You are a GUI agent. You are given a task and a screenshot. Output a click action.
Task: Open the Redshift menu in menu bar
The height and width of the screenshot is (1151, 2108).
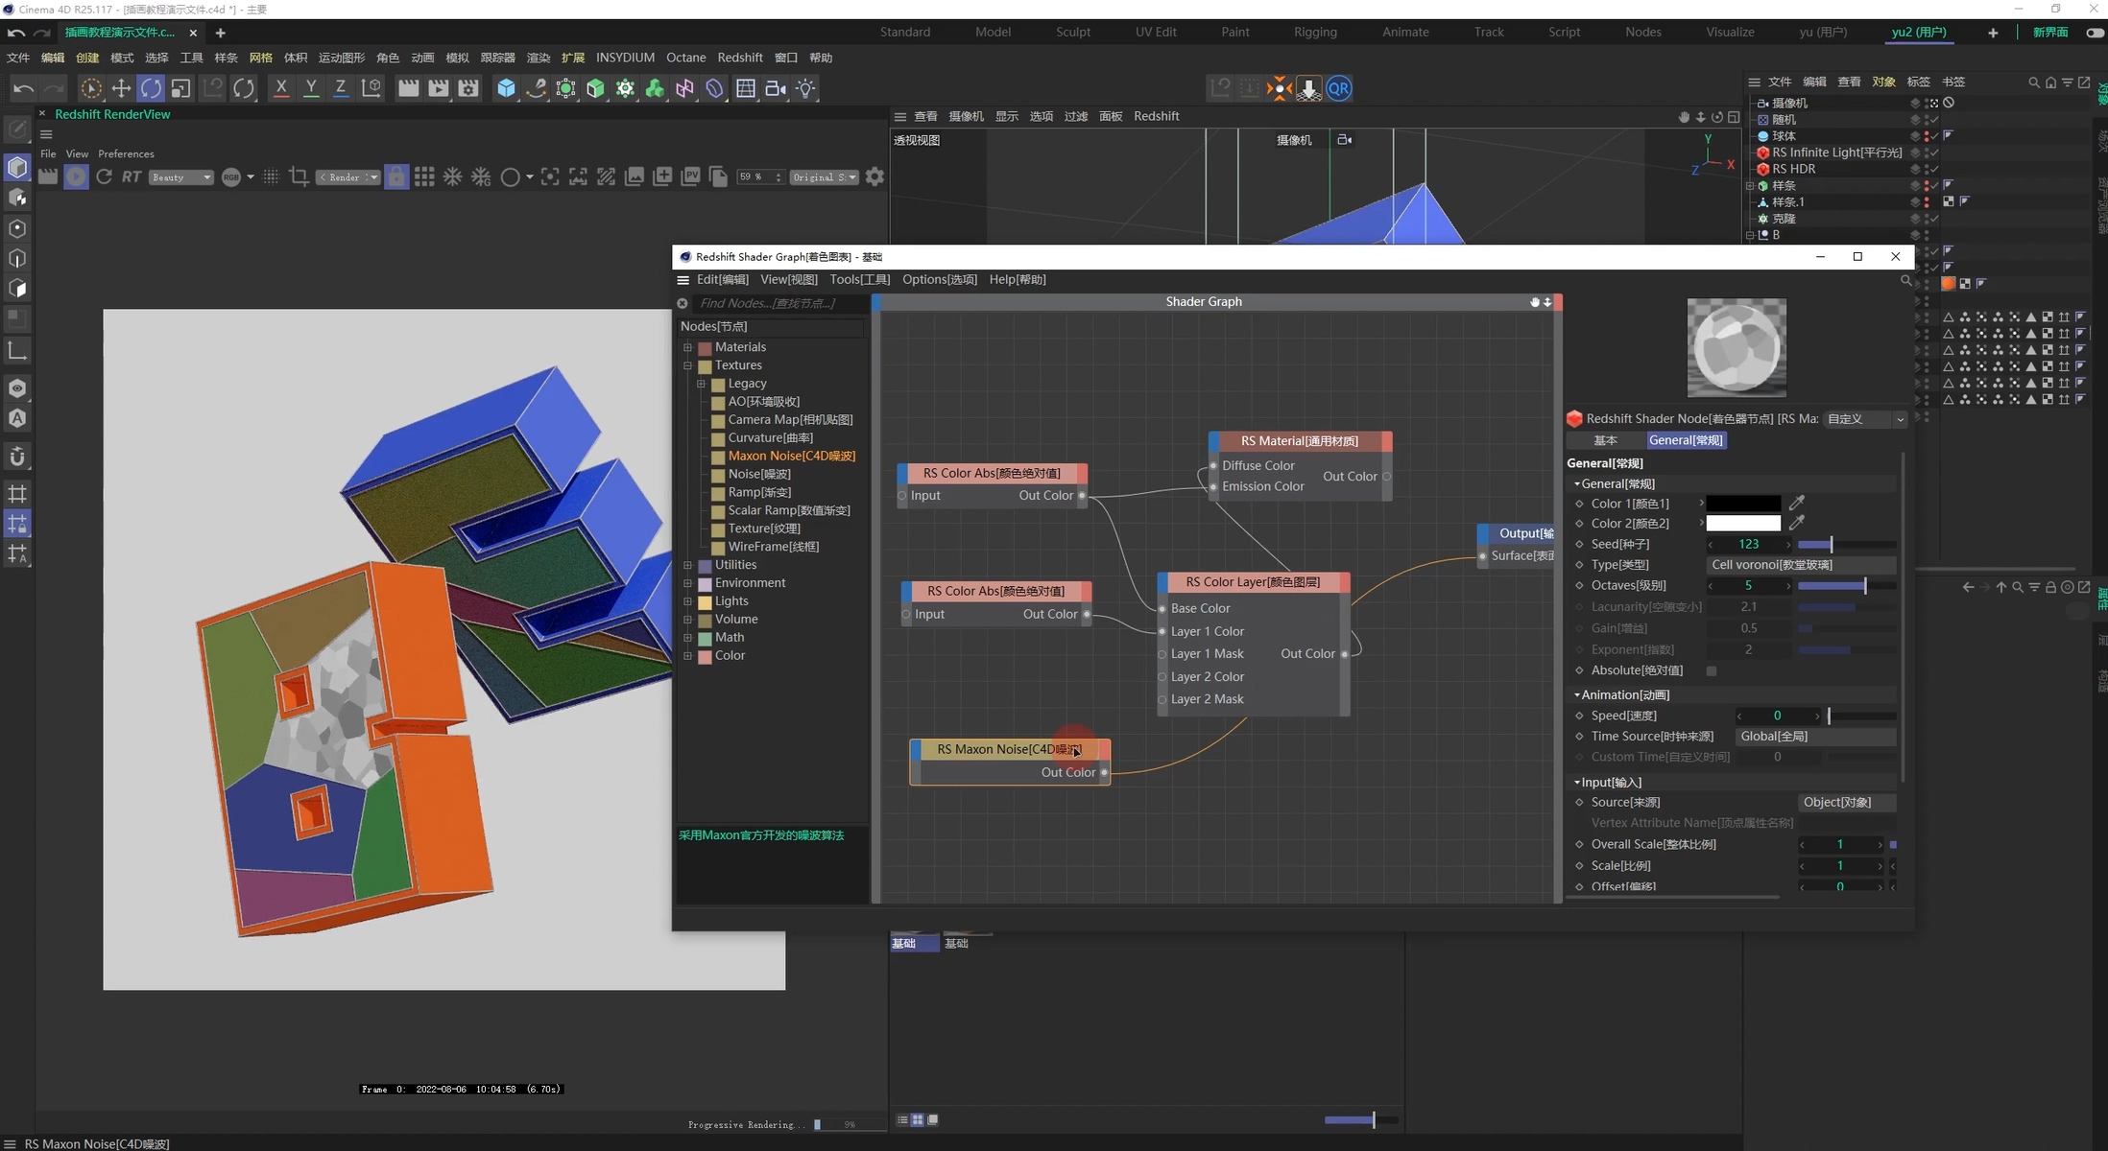point(739,58)
